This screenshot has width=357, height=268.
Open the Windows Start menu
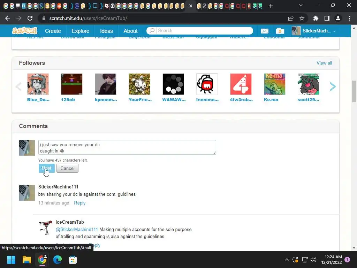tap(11, 260)
